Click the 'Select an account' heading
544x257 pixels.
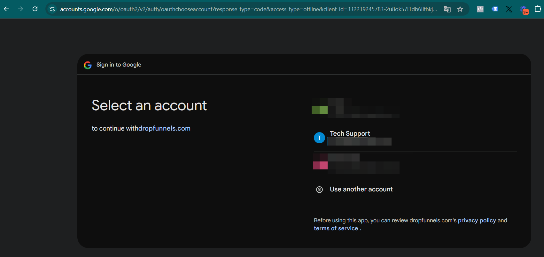coord(149,105)
